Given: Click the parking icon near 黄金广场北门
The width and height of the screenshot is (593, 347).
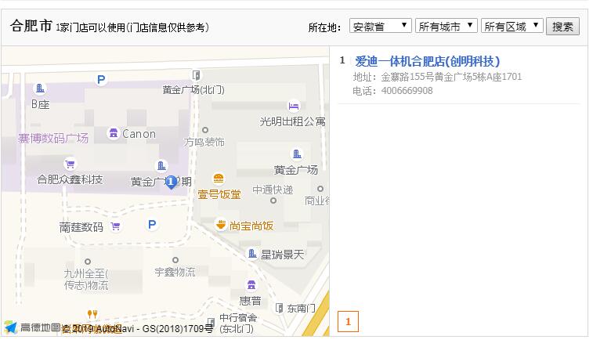Looking at the screenshot, I should point(101,80).
